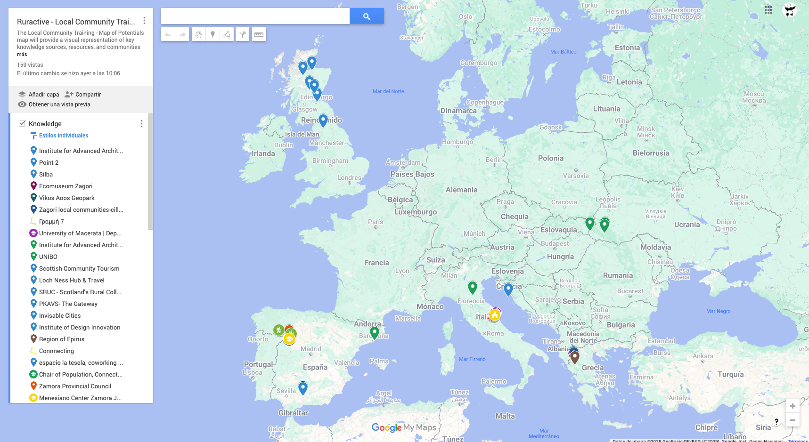The image size is (809, 442).
Task: Uncheck the Knowledge layer checkbox
Action: tap(22, 123)
